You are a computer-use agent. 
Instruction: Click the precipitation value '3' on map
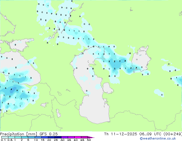coord(115,69)
